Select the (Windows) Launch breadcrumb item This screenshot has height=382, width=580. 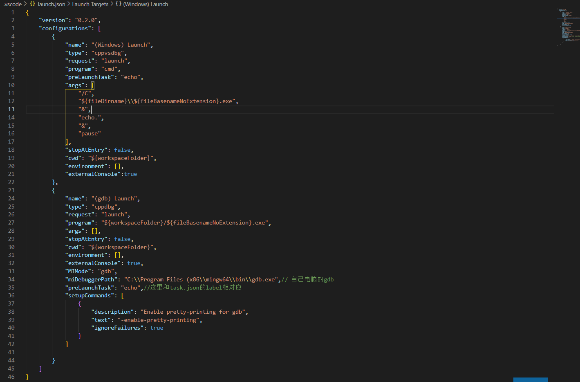[146, 4]
